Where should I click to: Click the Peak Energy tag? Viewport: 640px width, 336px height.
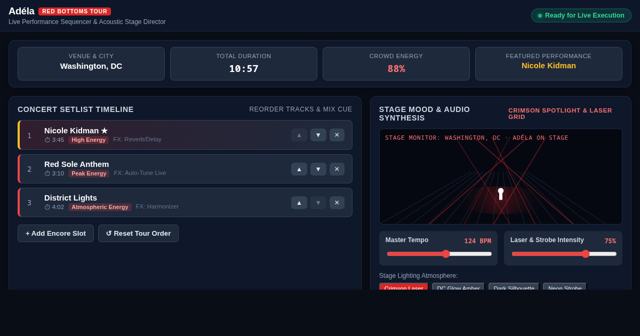pos(89,173)
